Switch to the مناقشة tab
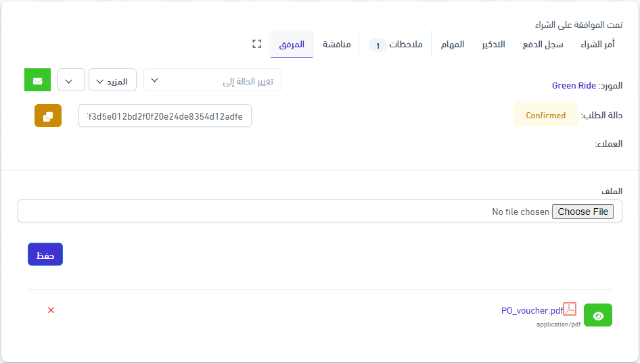 pyautogui.click(x=336, y=45)
